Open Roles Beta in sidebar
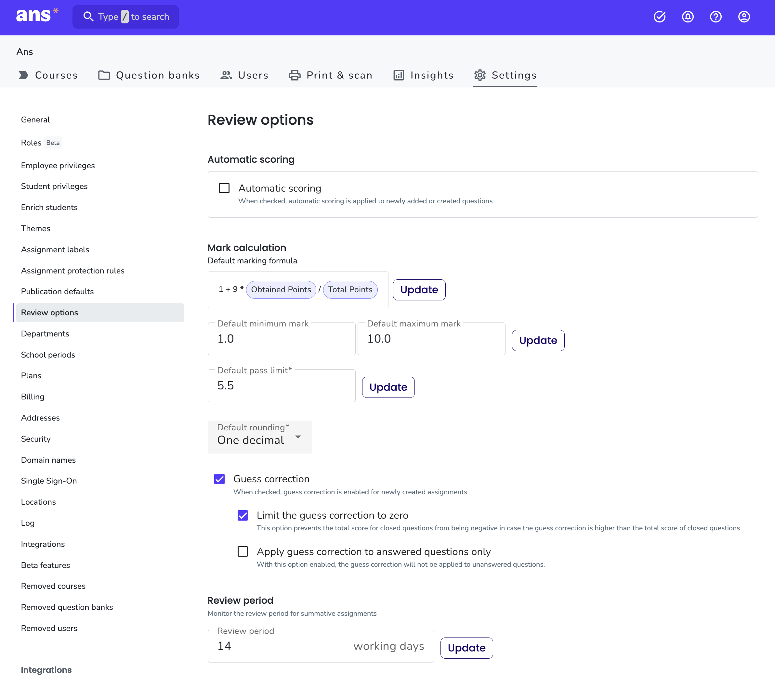The image size is (775, 682). [x=41, y=142]
